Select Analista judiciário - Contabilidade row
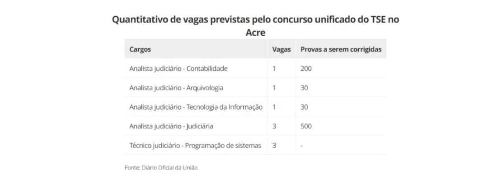The height and width of the screenshot is (194, 502). pos(255,68)
